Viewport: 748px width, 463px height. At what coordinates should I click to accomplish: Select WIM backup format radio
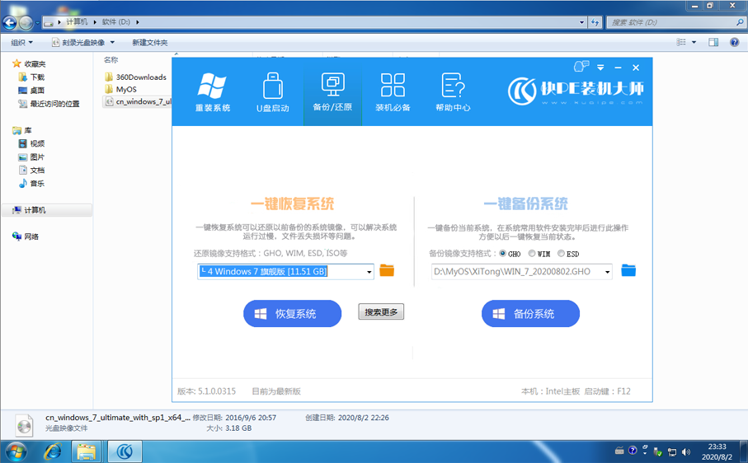[x=531, y=254]
